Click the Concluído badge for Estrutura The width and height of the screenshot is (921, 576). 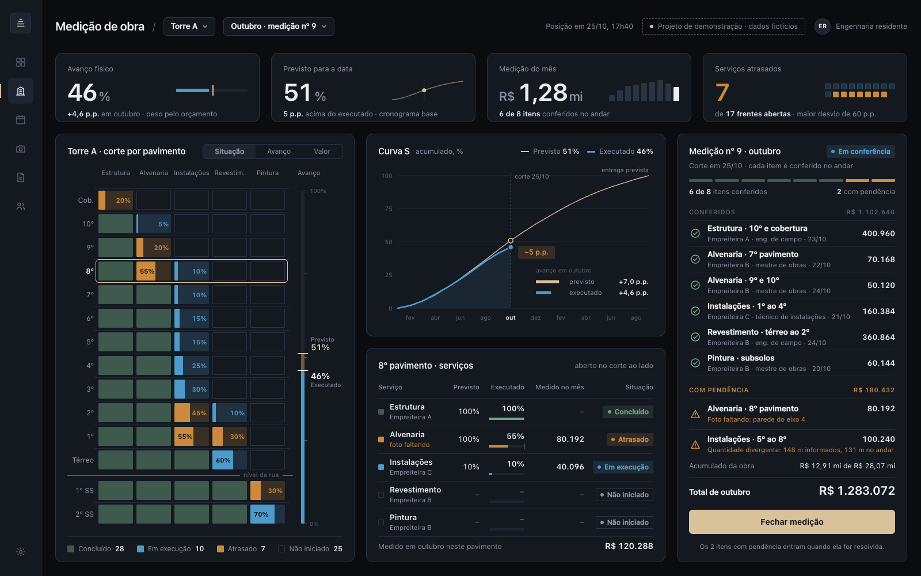coord(628,412)
